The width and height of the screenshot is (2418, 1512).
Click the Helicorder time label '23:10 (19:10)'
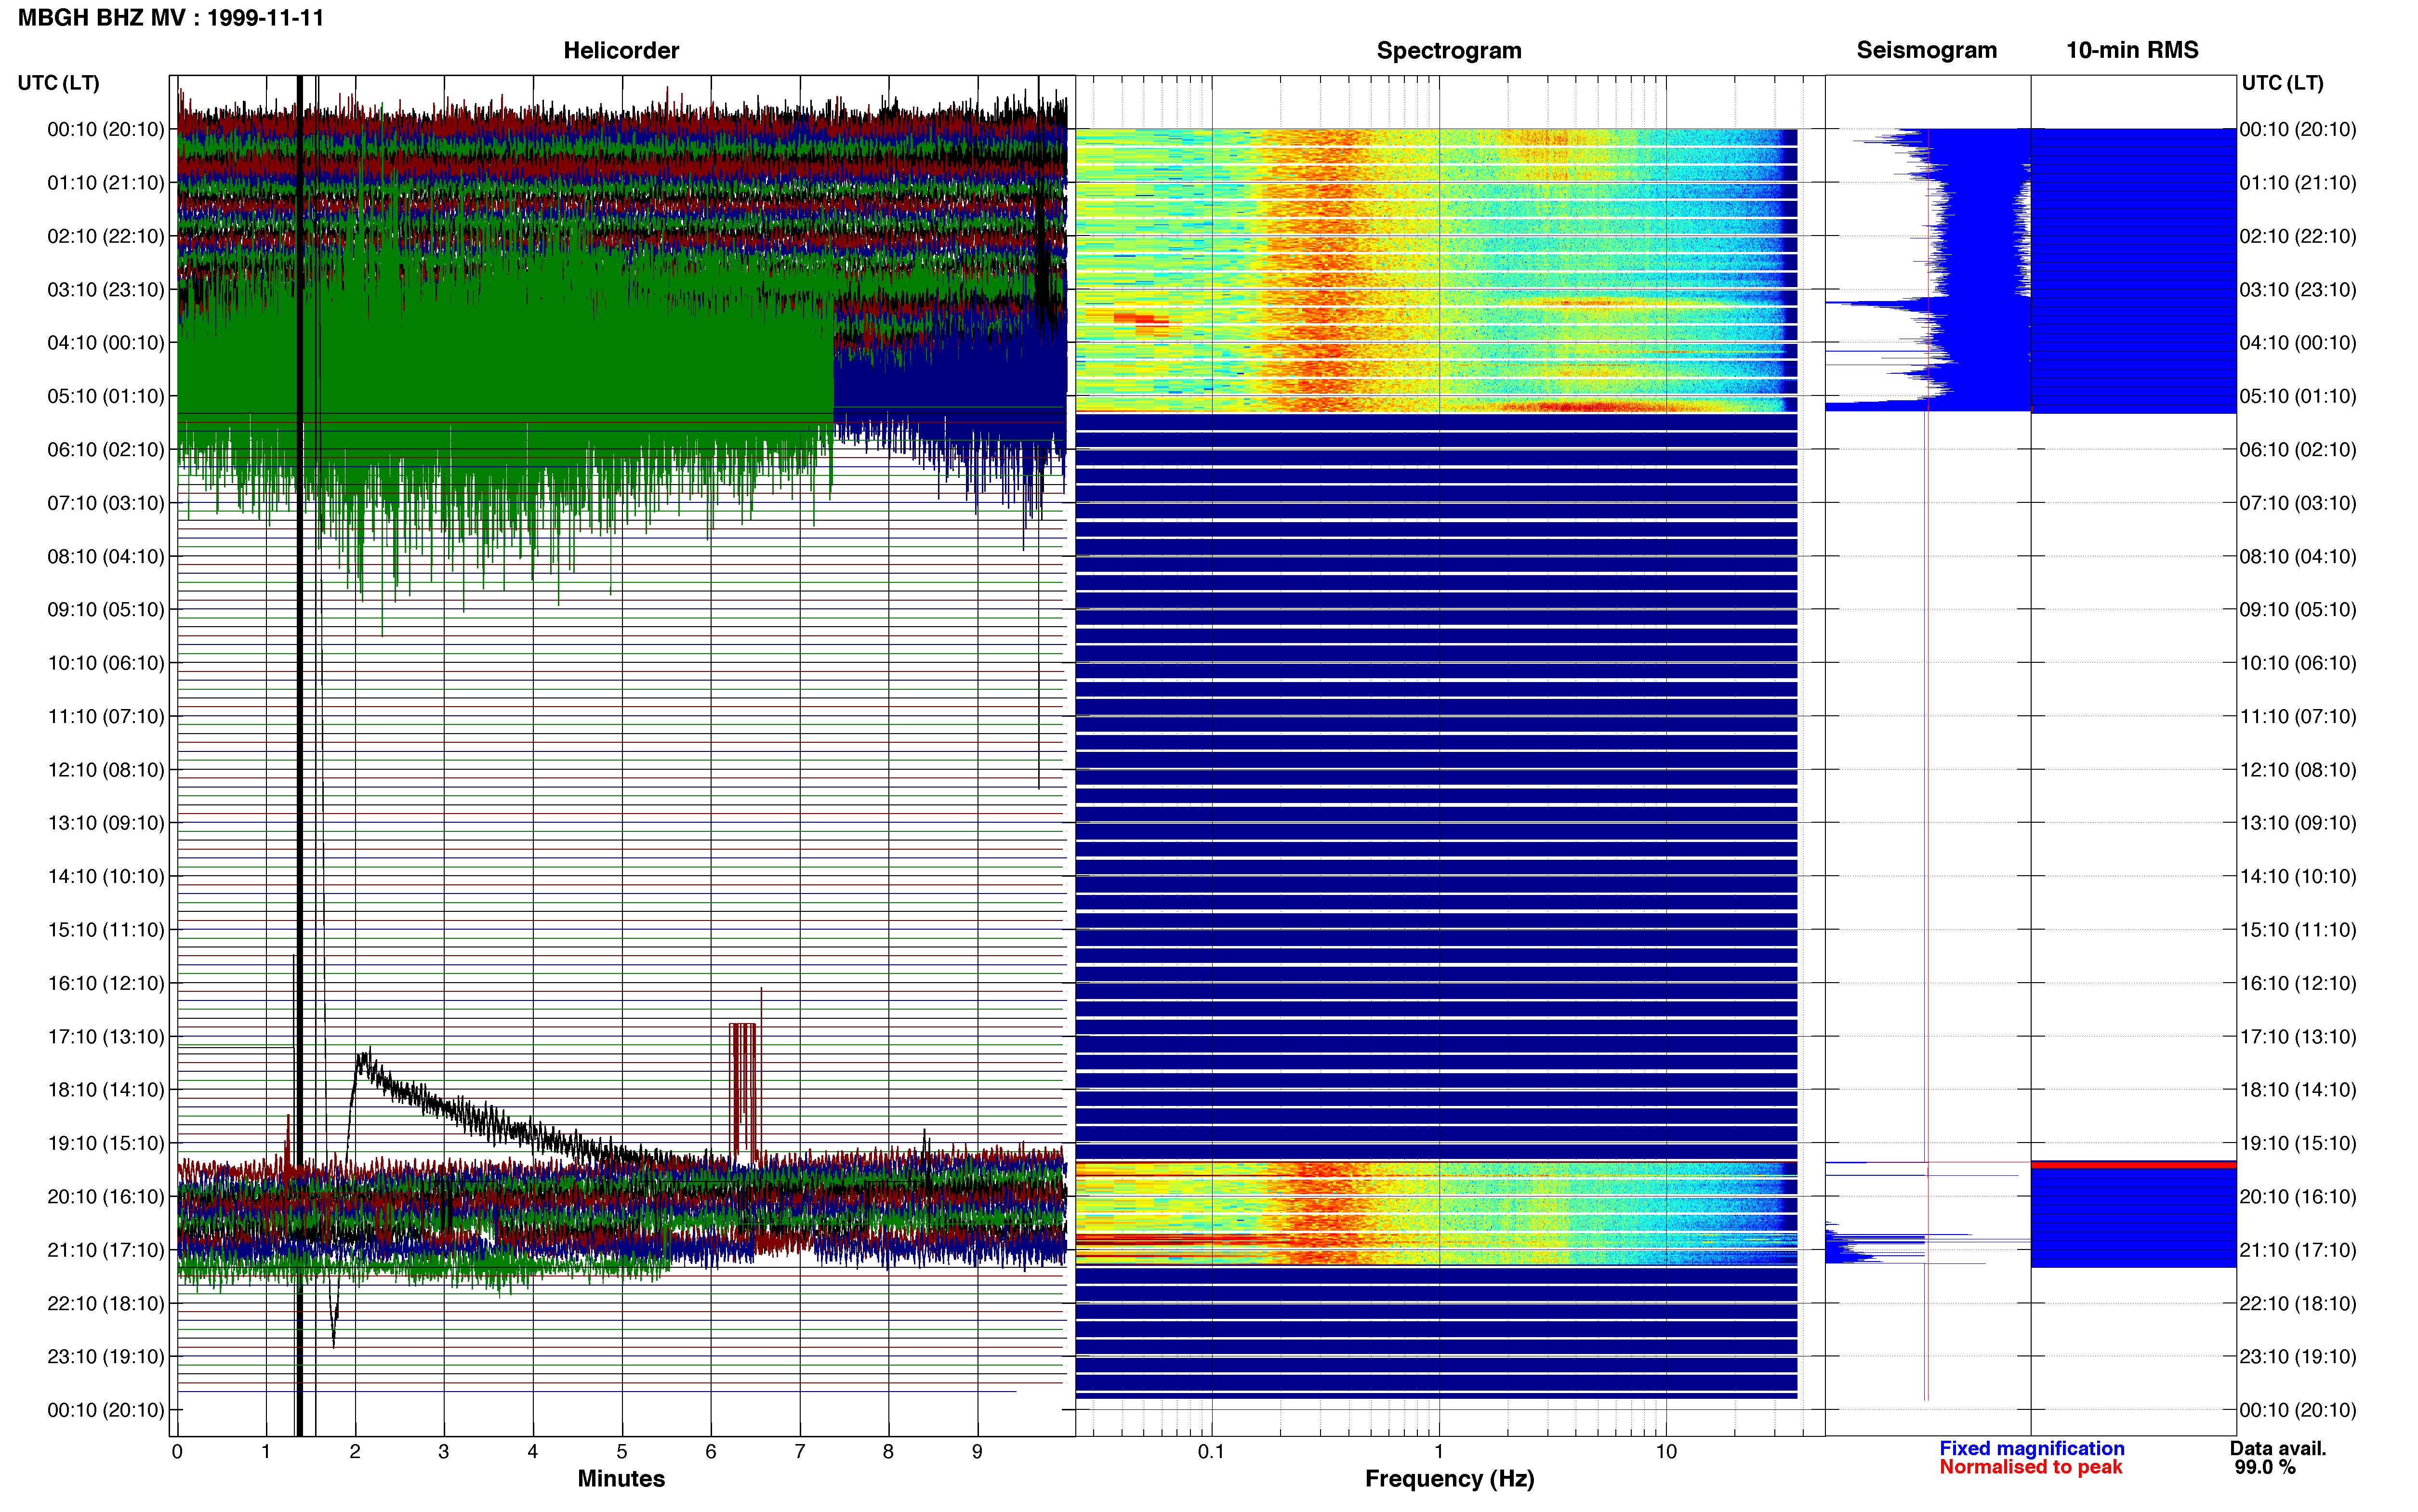tap(106, 1357)
